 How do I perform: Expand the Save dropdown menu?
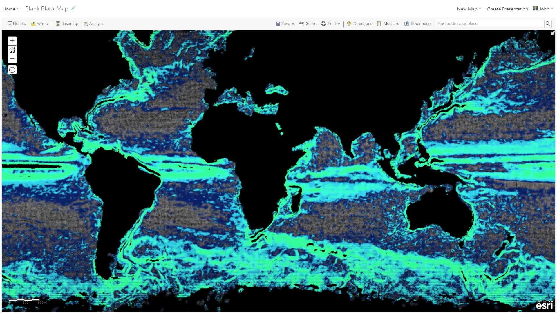tap(285, 23)
